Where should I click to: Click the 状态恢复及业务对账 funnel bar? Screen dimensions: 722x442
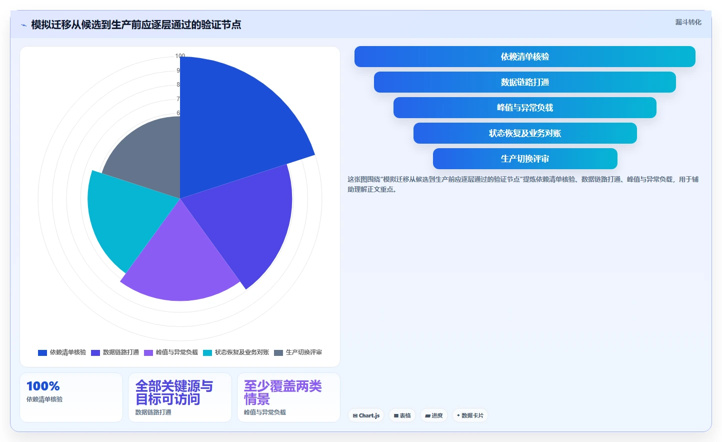coord(525,133)
